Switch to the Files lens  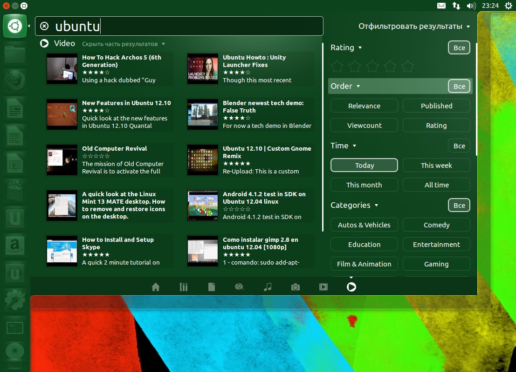point(212,287)
